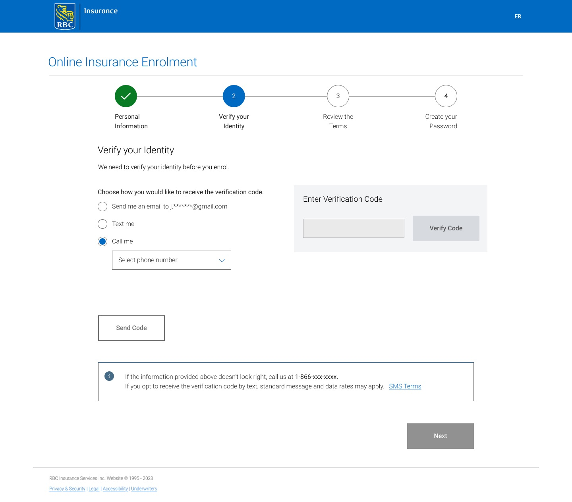Click the Send Code button
572x502 pixels.
(x=131, y=328)
